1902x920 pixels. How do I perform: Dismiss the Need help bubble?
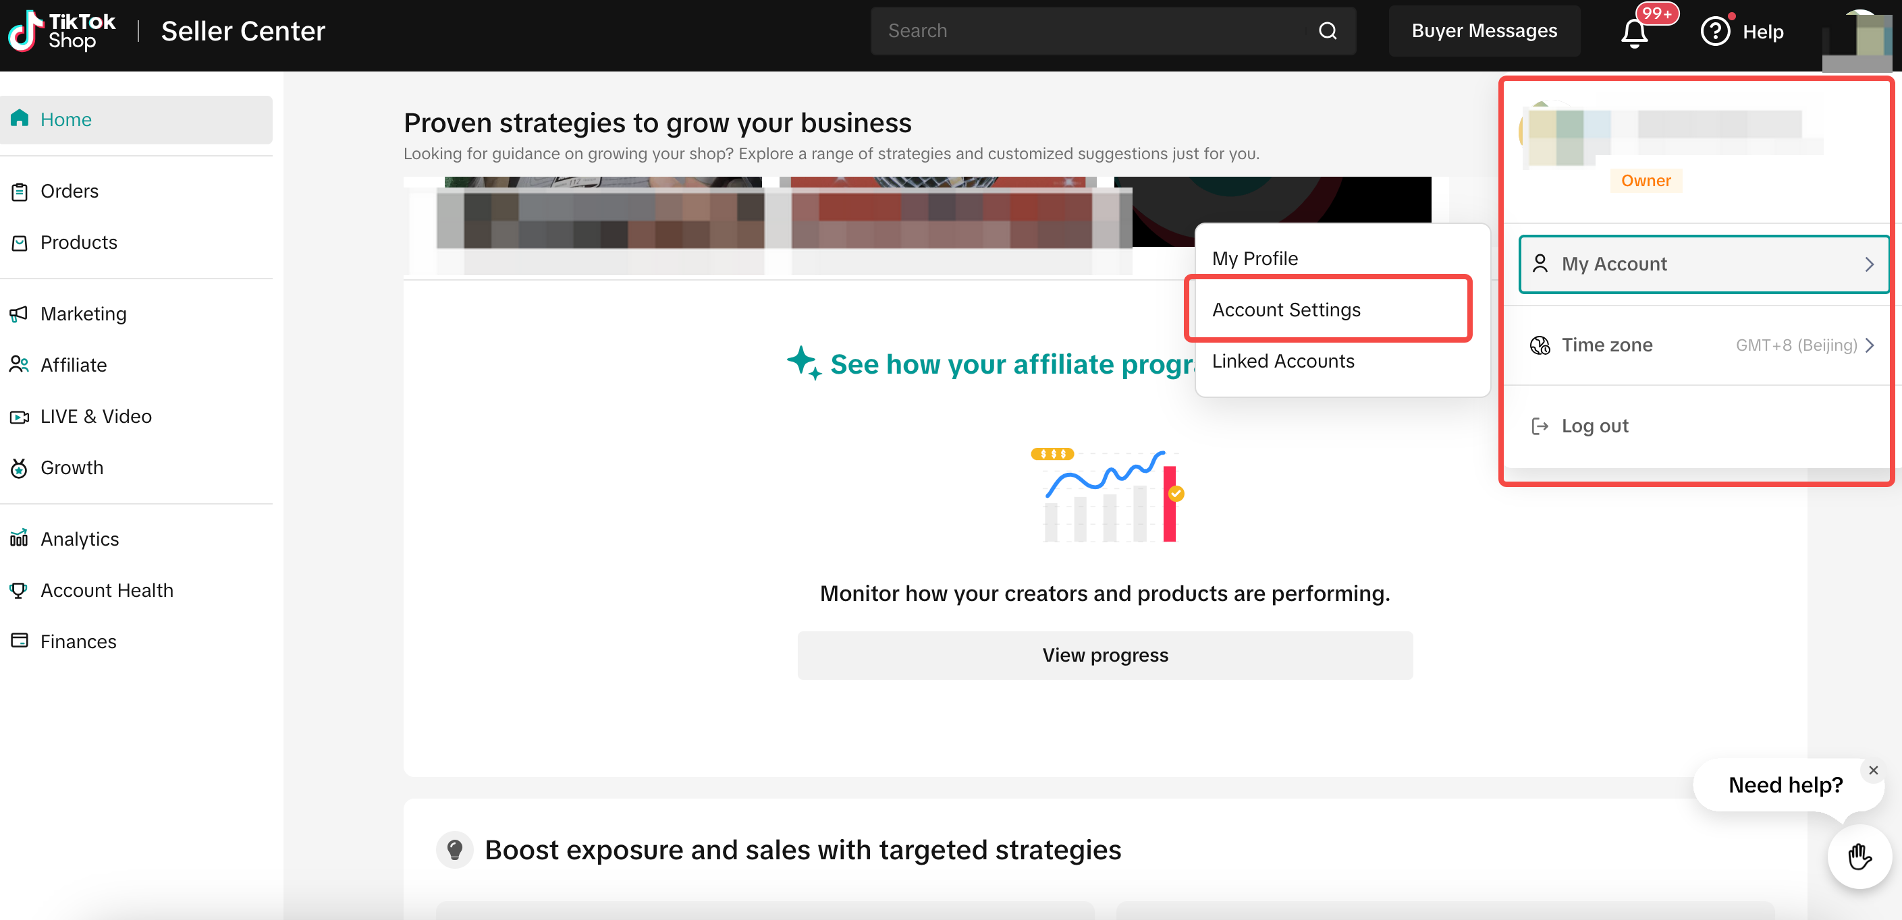(1872, 770)
